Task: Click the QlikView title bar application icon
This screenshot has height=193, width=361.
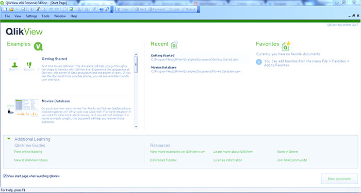Action: tap(2, 3)
